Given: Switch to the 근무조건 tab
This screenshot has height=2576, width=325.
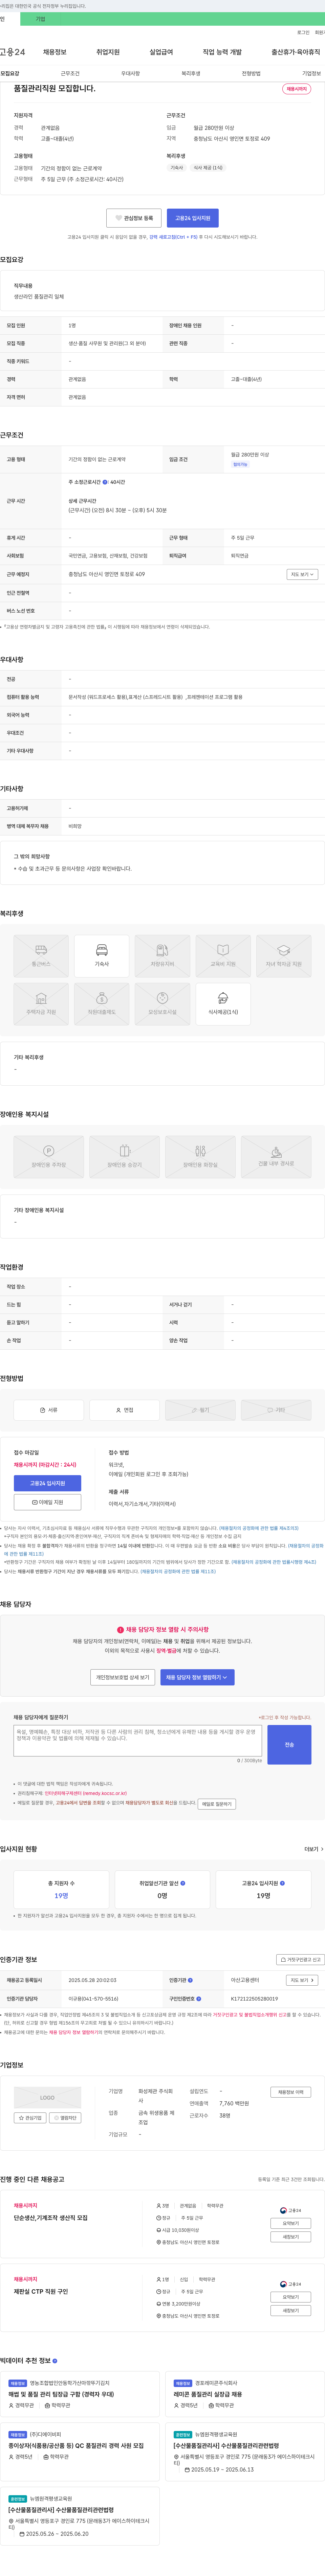Looking at the screenshot, I should tap(70, 73).
